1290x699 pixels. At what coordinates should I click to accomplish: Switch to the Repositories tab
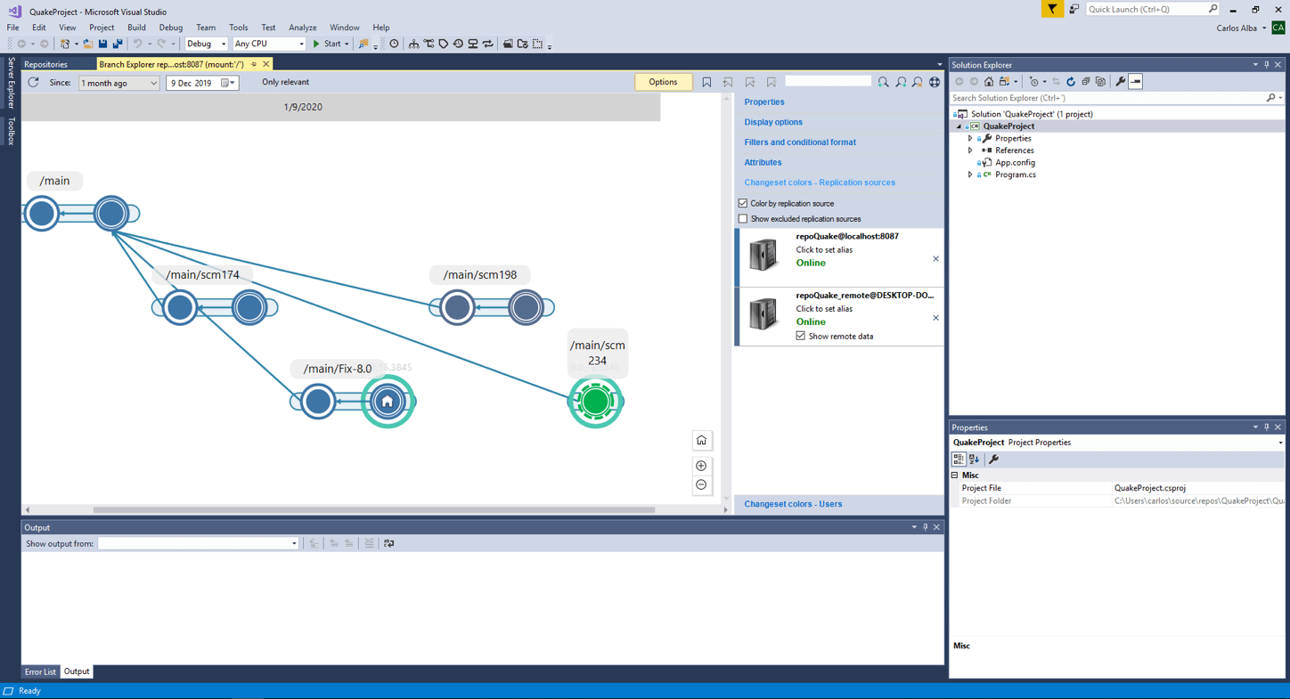46,64
